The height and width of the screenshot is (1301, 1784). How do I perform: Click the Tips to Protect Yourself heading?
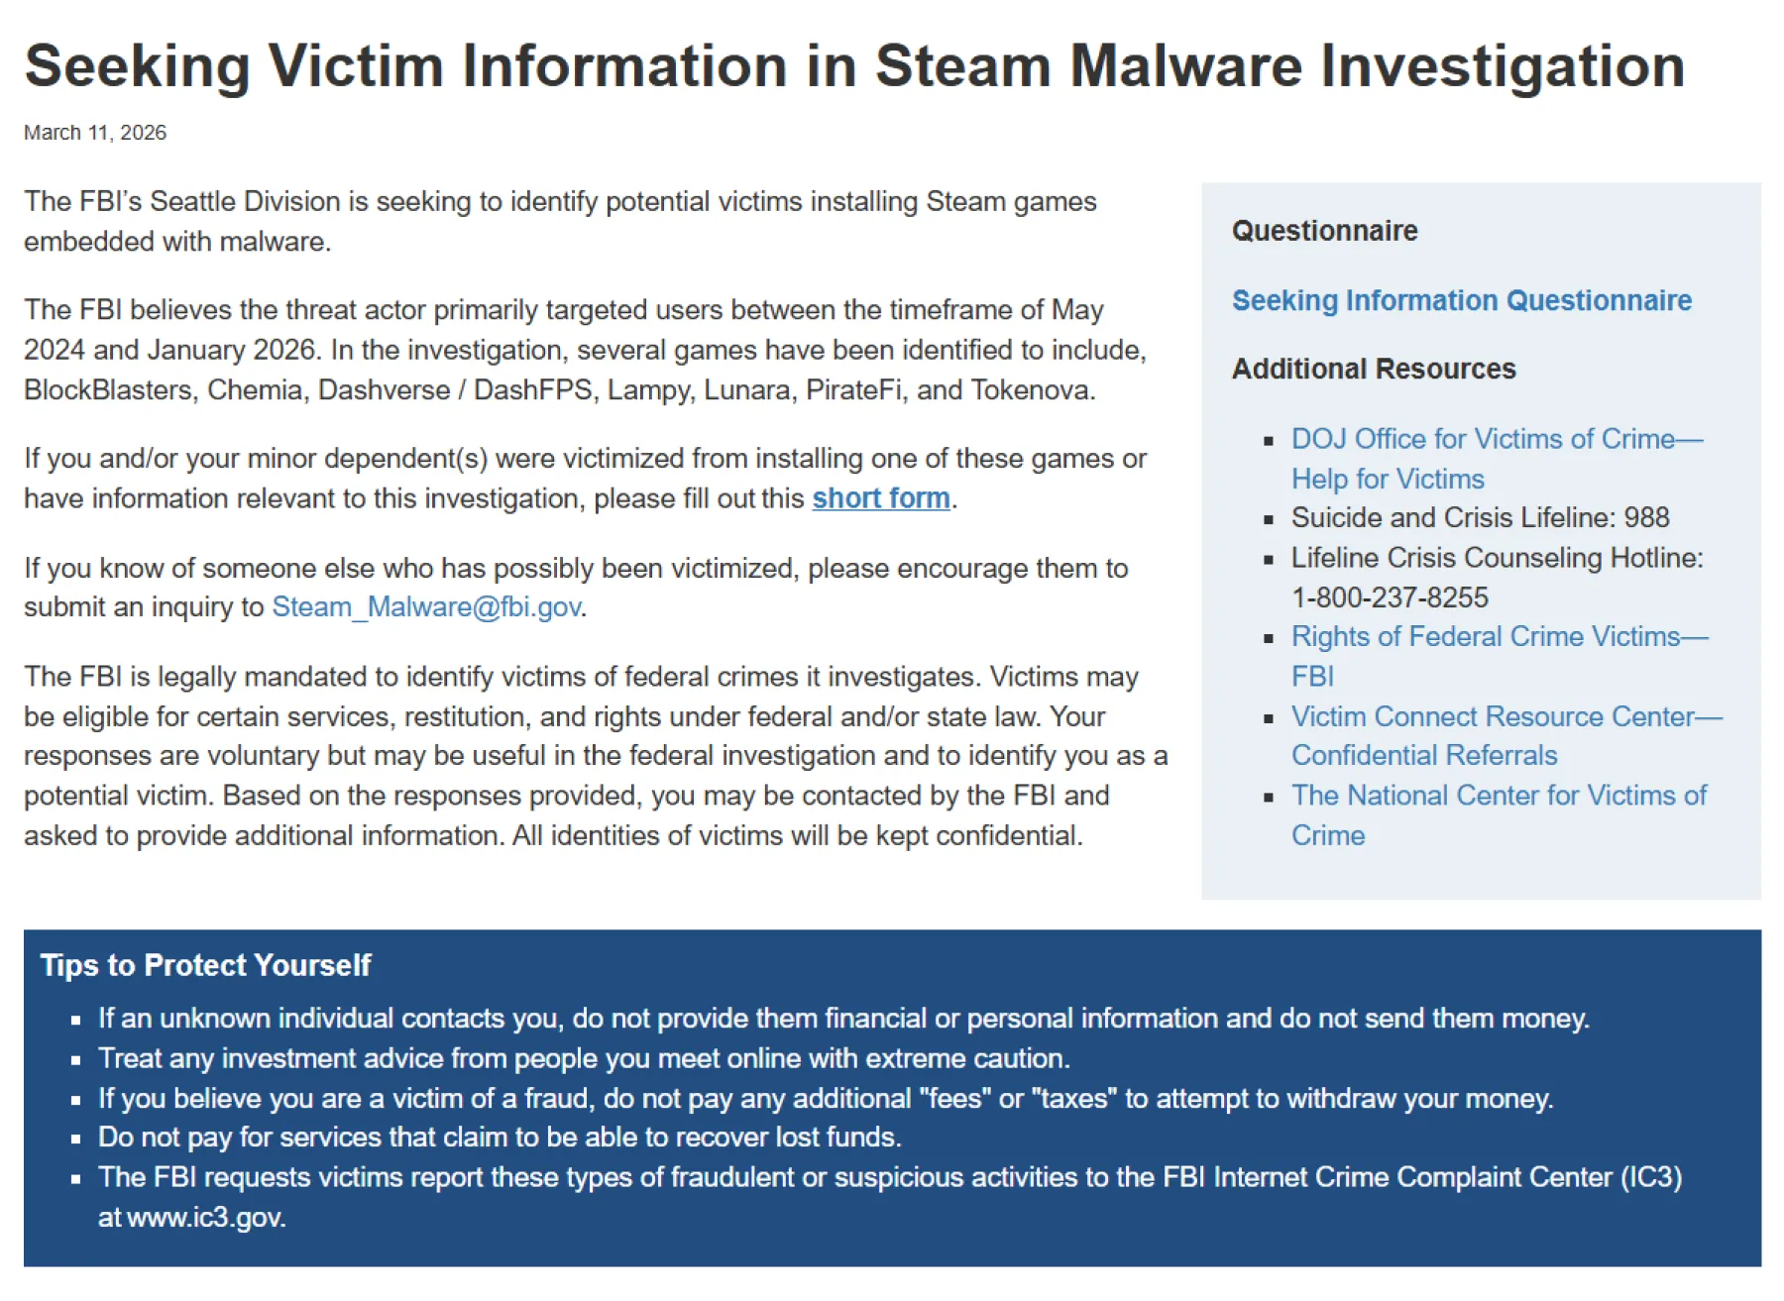pyautogui.click(x=205, y=965)
